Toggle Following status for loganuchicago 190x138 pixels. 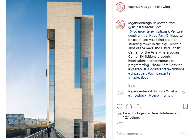coord(162,7)
